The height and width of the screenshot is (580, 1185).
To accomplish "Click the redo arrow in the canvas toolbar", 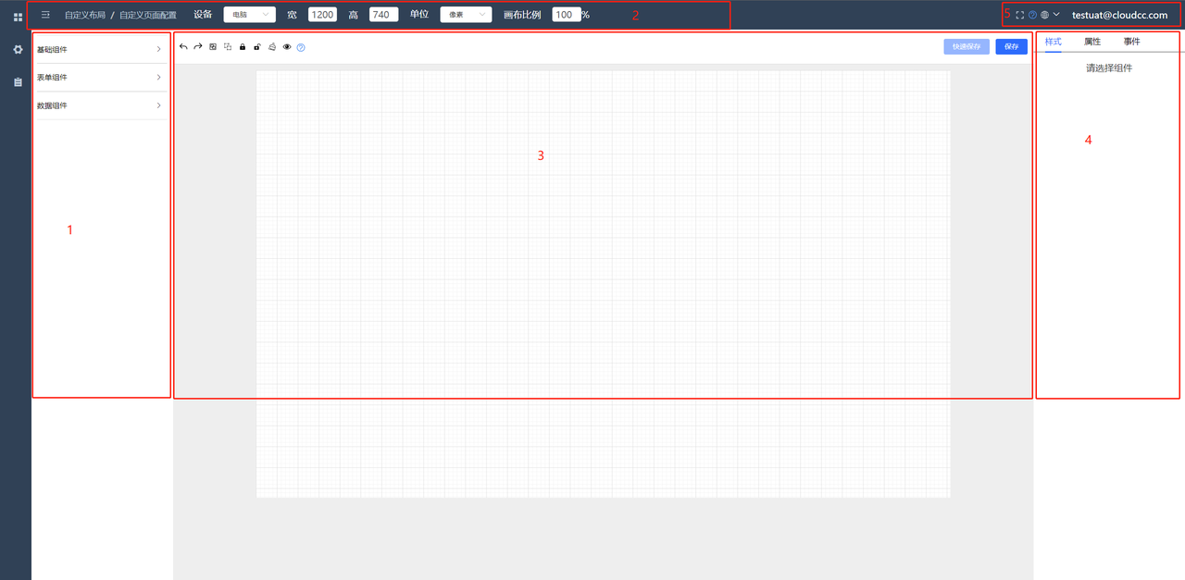I will (198, 46).
